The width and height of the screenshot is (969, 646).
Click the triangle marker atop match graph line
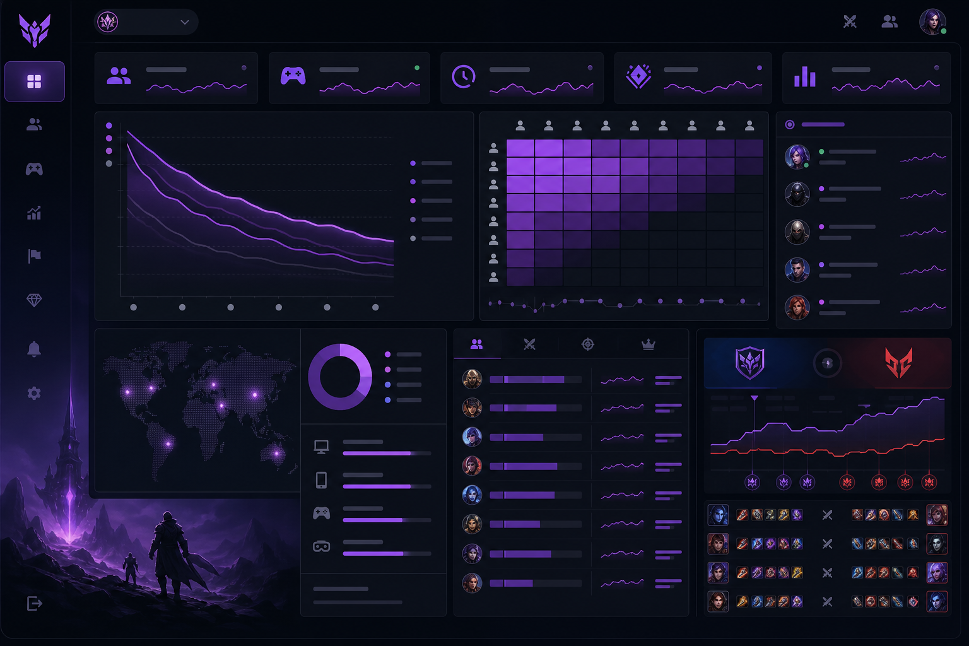[755, 398]
